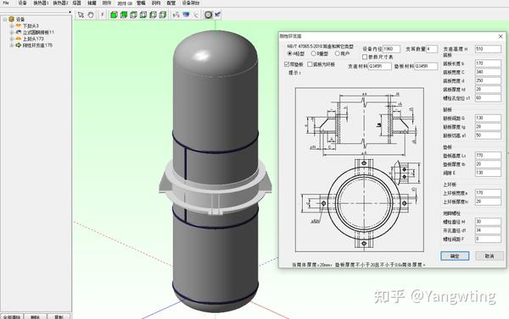Expand the 下封头3 tree node
This screenshot has width=509, height=319.
coord(12,26)
